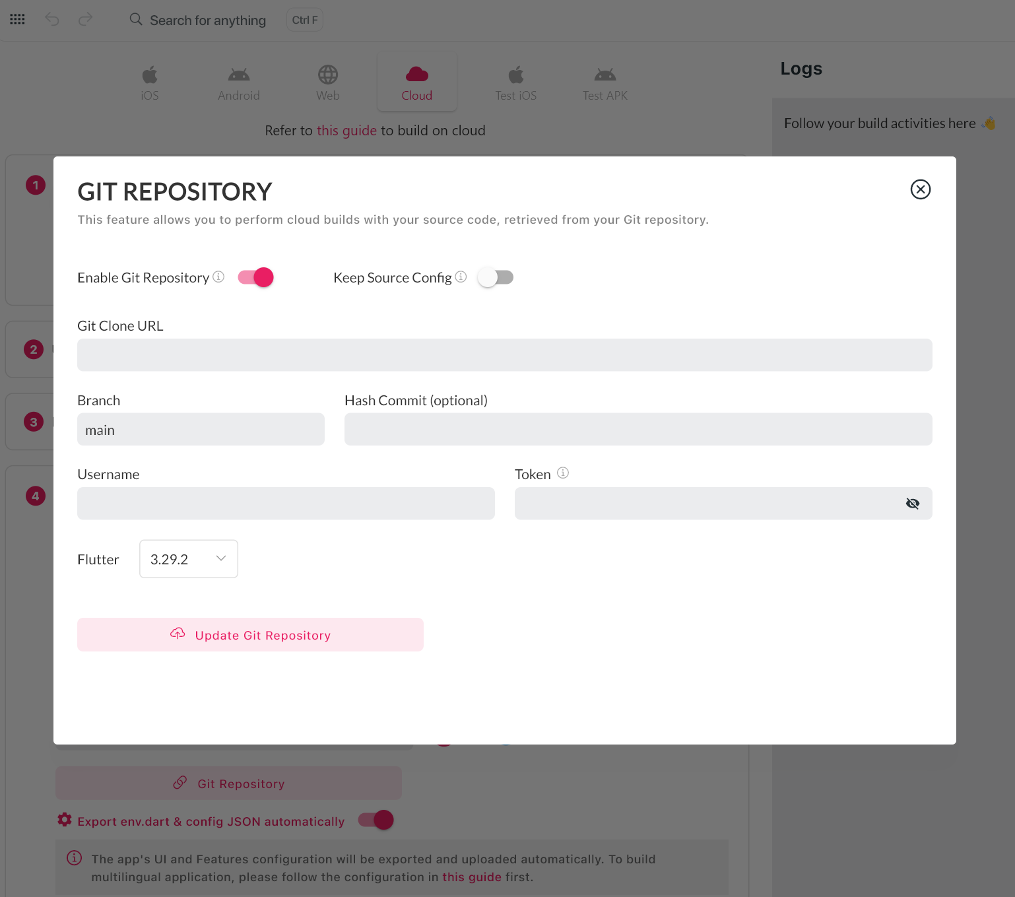Close the Git Repository dialog
The height and width of the screenshot is (897, 1015).
pos(920,189)
